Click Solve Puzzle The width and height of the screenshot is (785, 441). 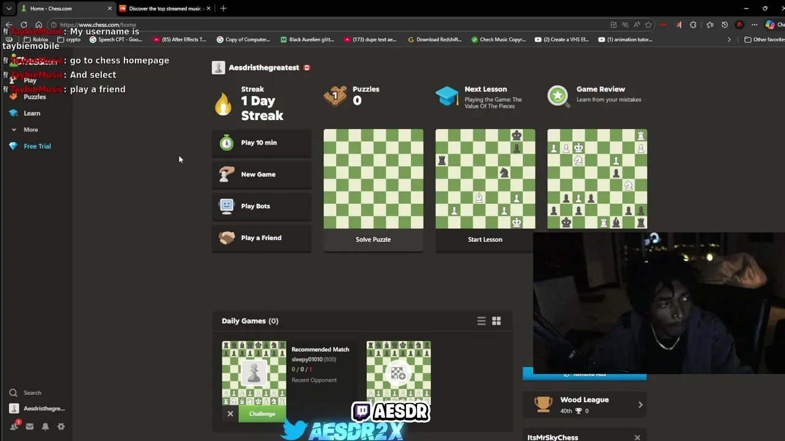click(373, 239)
